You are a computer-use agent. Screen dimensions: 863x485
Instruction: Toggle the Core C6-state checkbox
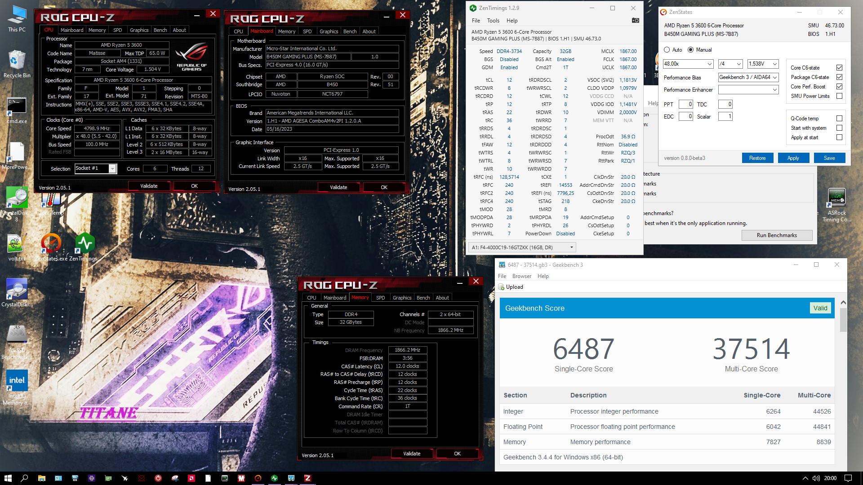(x=839, y=68)
